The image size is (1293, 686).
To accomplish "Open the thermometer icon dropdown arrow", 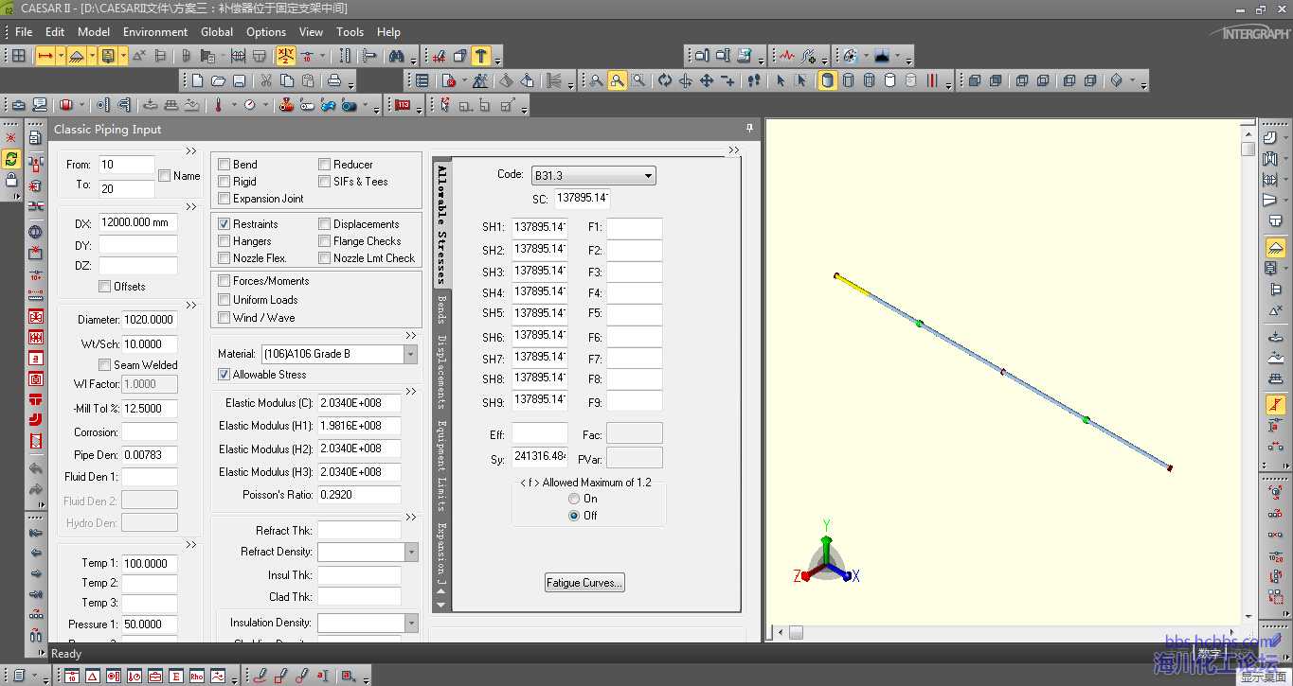I will point(233,106).
